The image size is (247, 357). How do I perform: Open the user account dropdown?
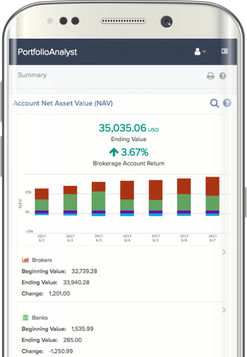pyautogui.click(x=200, y=51)
